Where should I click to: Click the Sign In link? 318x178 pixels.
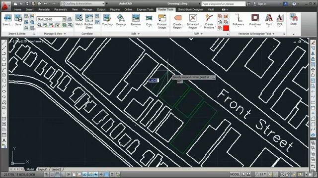click(262, 4)
